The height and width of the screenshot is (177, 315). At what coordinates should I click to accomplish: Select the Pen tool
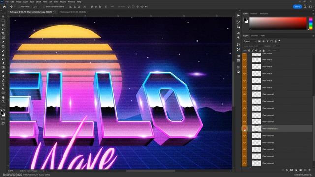(x=3, y=80)
